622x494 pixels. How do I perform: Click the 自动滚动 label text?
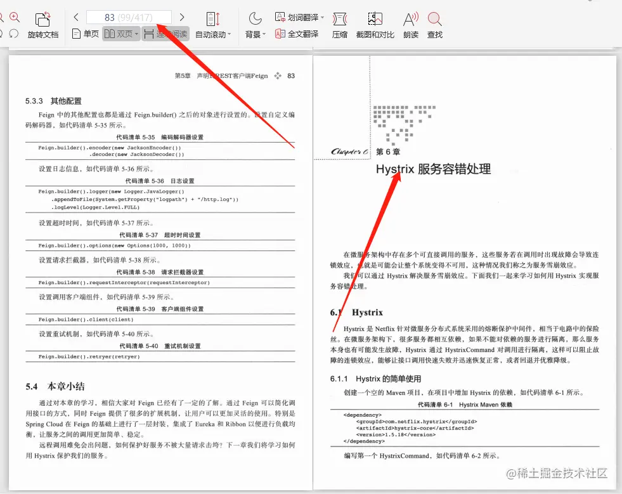[x=211, y=35]
